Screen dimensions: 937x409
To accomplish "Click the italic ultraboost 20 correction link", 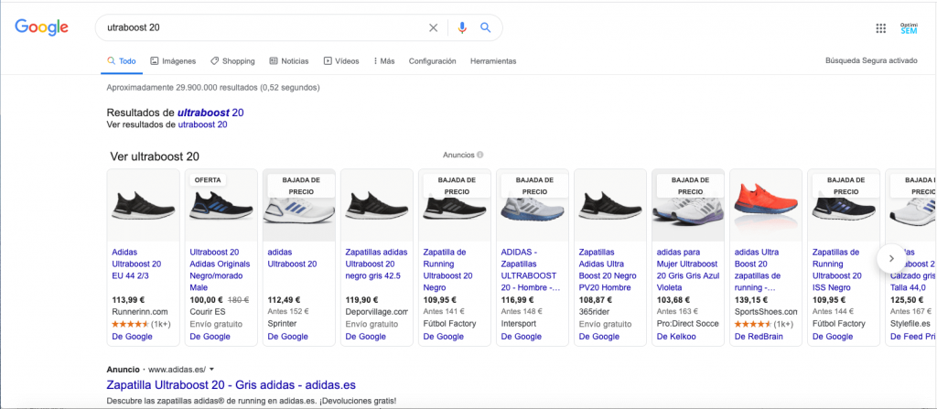I will (x=210, y=113).
